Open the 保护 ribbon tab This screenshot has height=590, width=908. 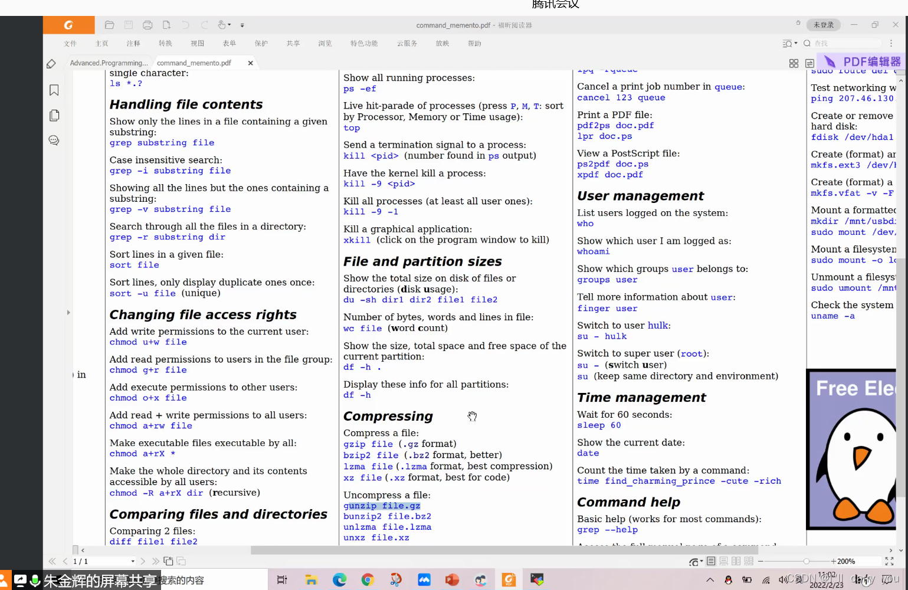(261, 44)
